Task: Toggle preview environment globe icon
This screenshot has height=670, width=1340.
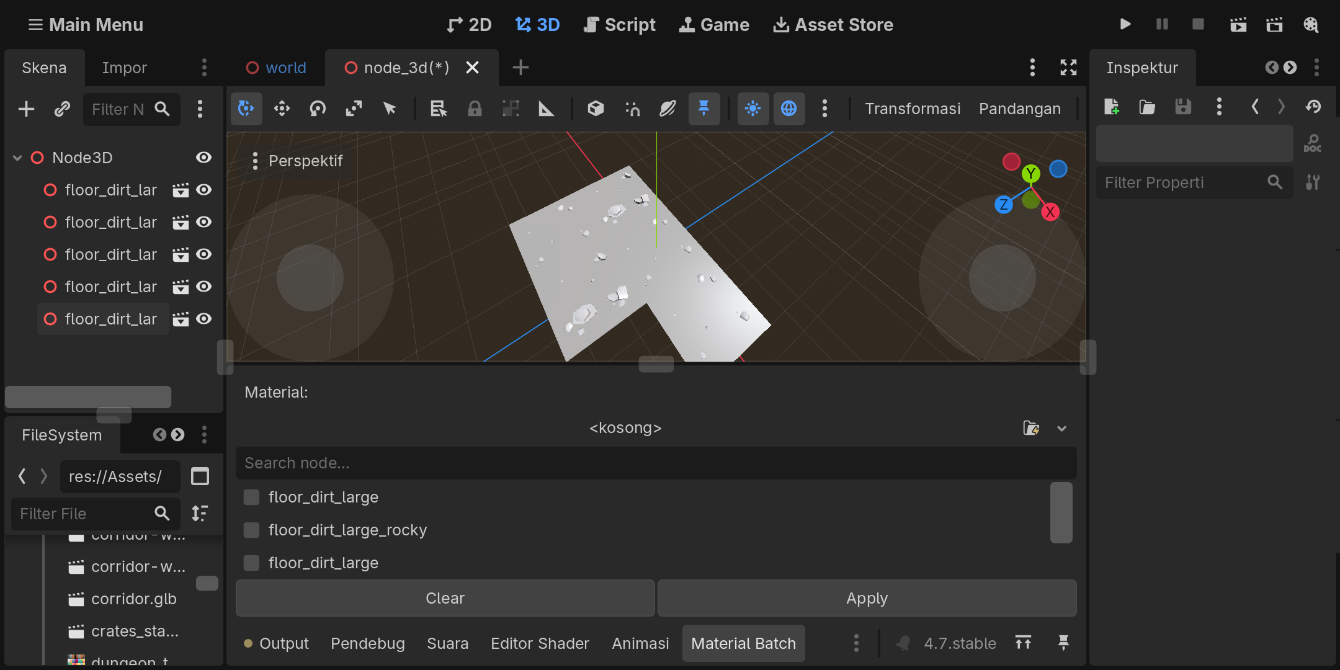Action: [x=789, y=109]
